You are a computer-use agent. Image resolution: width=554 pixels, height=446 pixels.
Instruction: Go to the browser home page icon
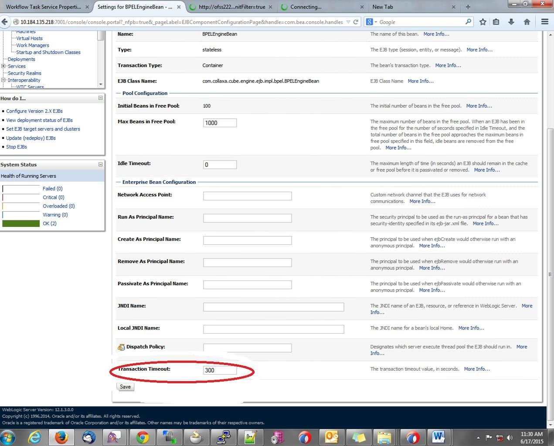click(x=527, y=22)
